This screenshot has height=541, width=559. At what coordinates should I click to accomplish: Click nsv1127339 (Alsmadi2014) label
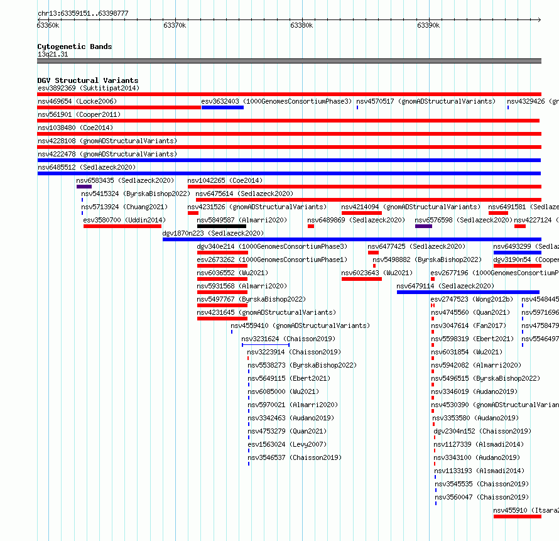[x=479, y=444]
